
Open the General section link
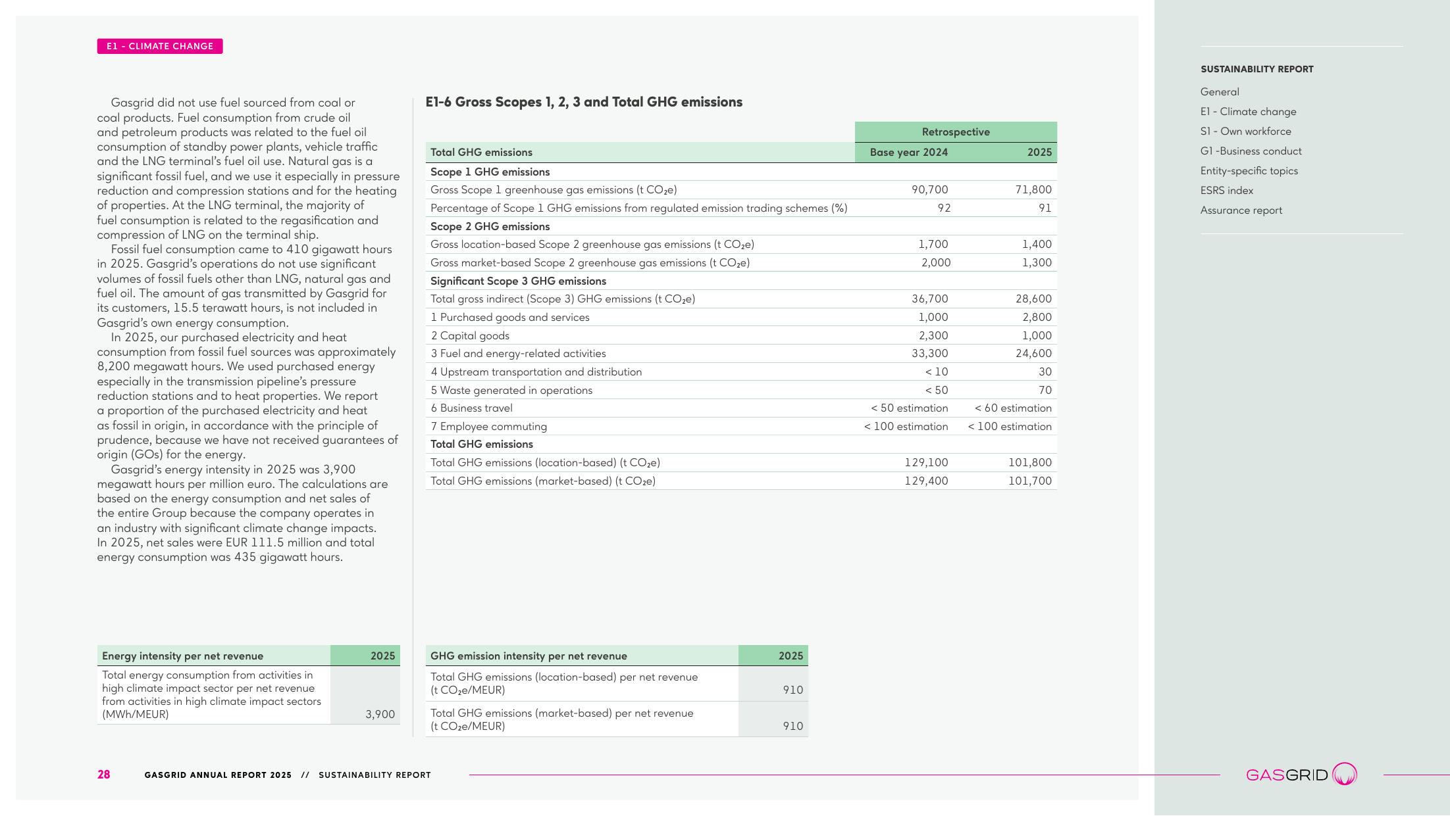[x=1220, y=92]
